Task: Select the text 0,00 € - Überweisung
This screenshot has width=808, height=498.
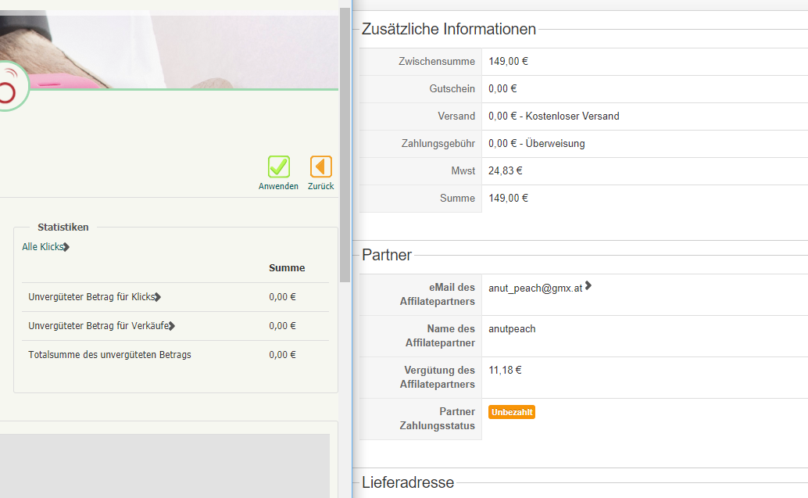Action: coord(536,143)
